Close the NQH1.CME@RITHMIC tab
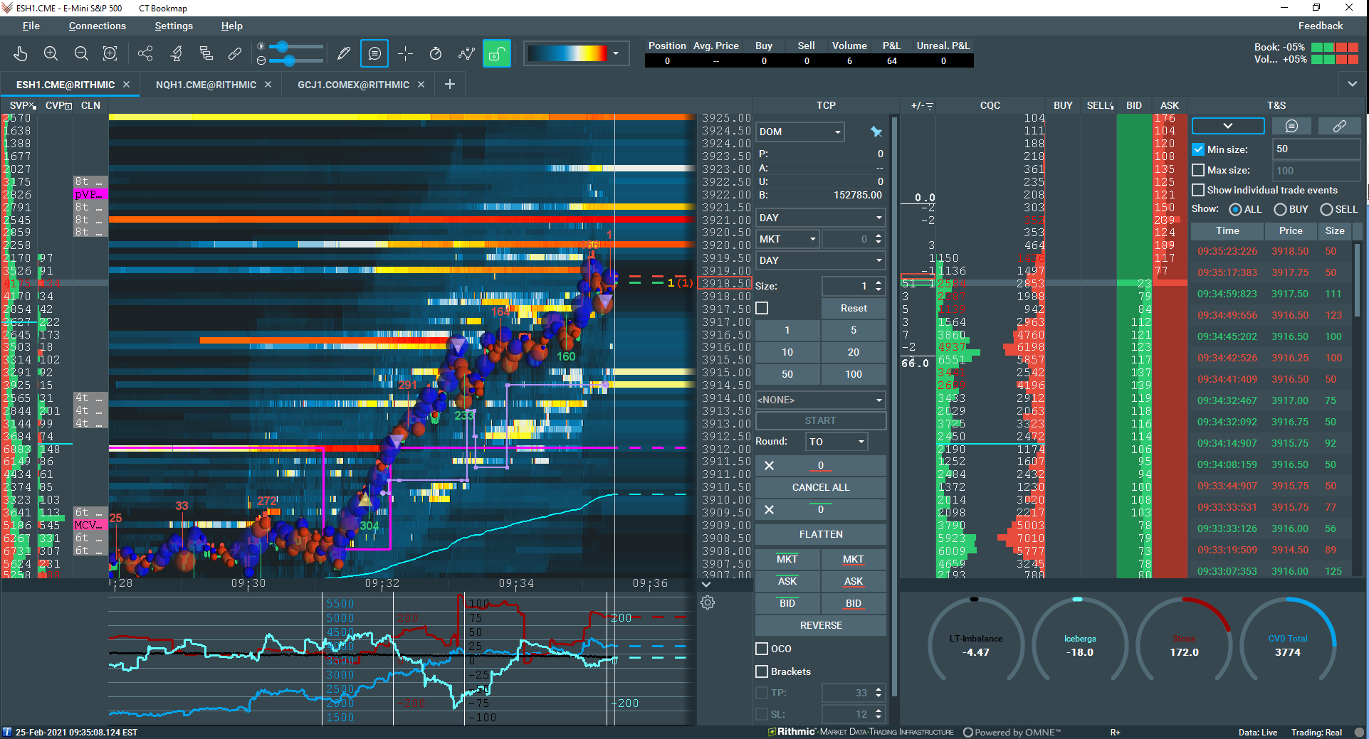This screenshot has width=1369, height=739. coord(268,84)
